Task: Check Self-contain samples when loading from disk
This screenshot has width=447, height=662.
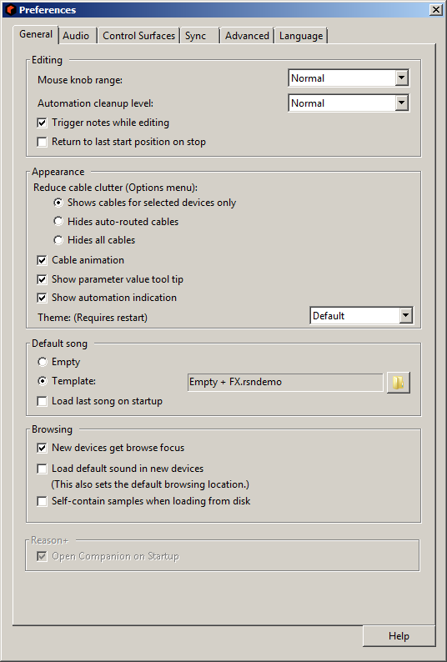Action: click(x=42, y=502)
